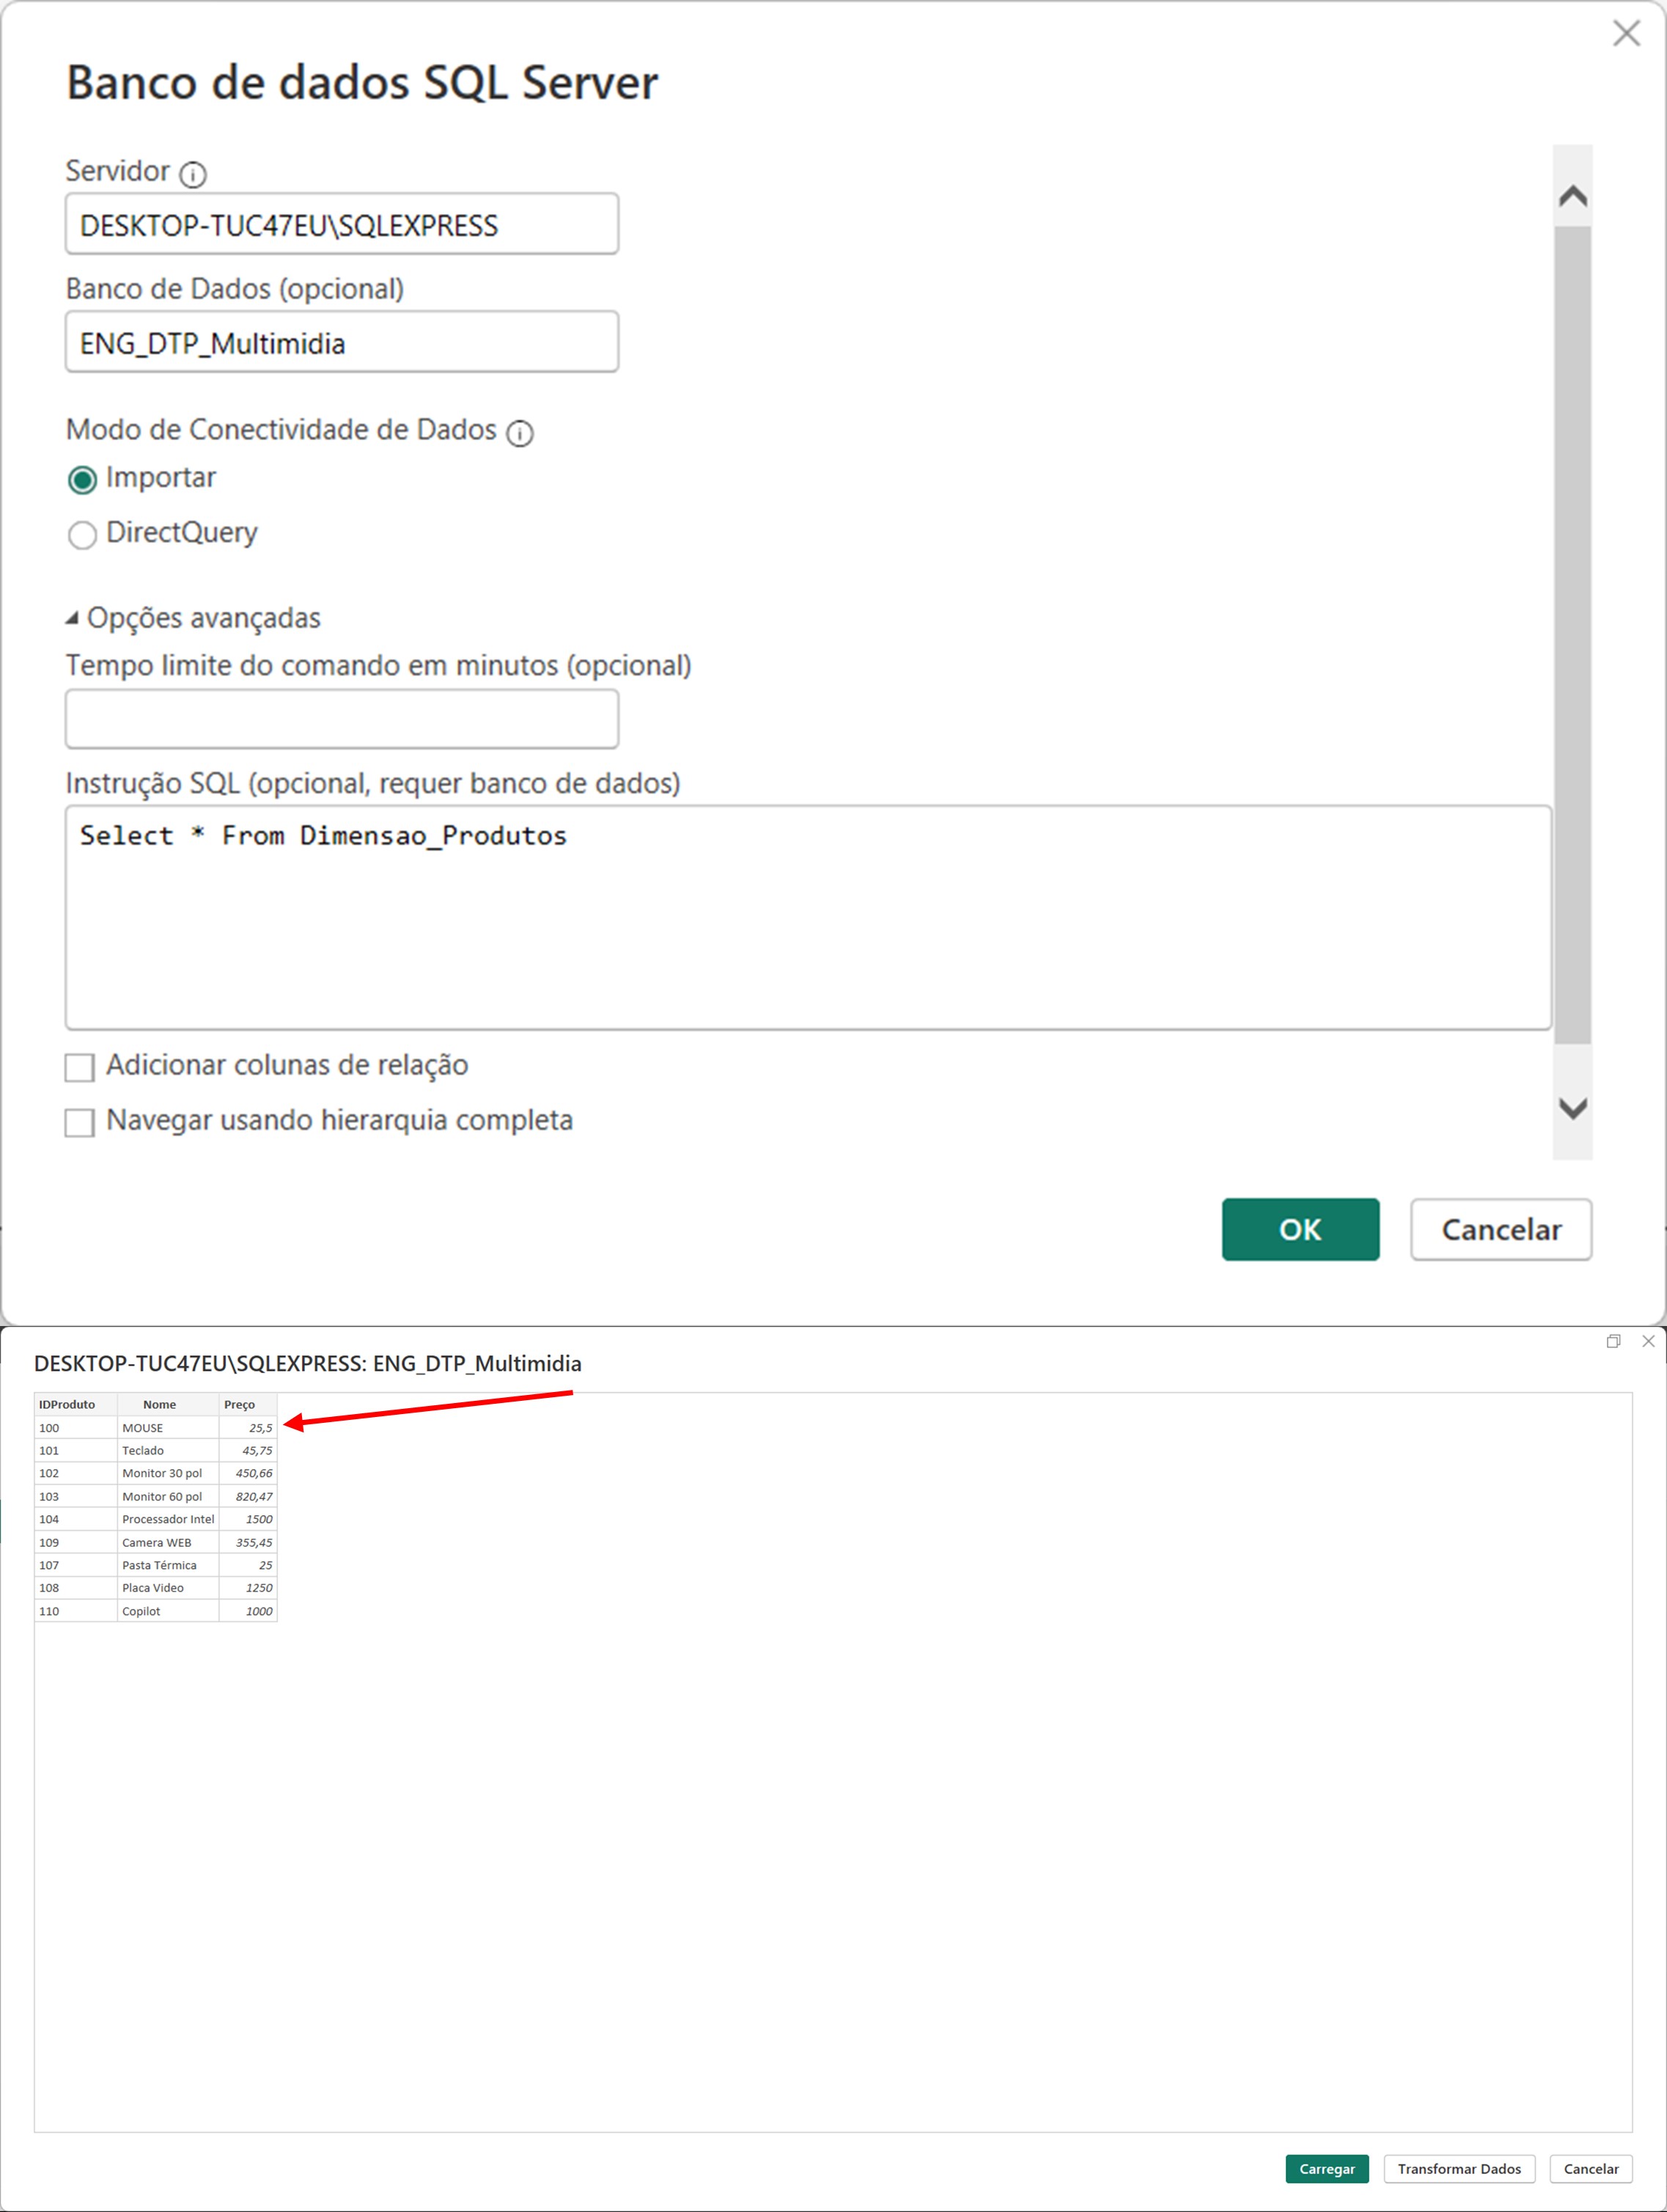Screen dimensions: 1667x2212
Task: Click IDProduto value 101
Action: [x=76, y=1450]
